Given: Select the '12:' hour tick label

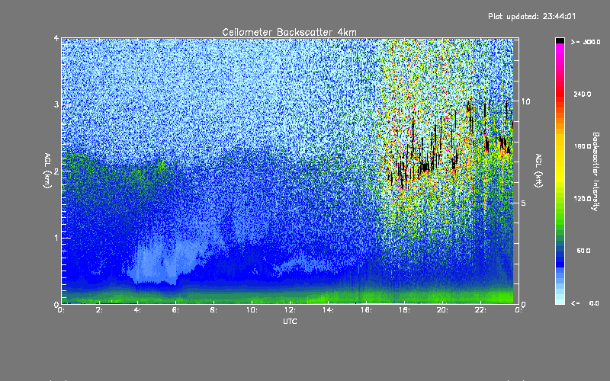Looking at the screenshot, I should pos(291,310).
